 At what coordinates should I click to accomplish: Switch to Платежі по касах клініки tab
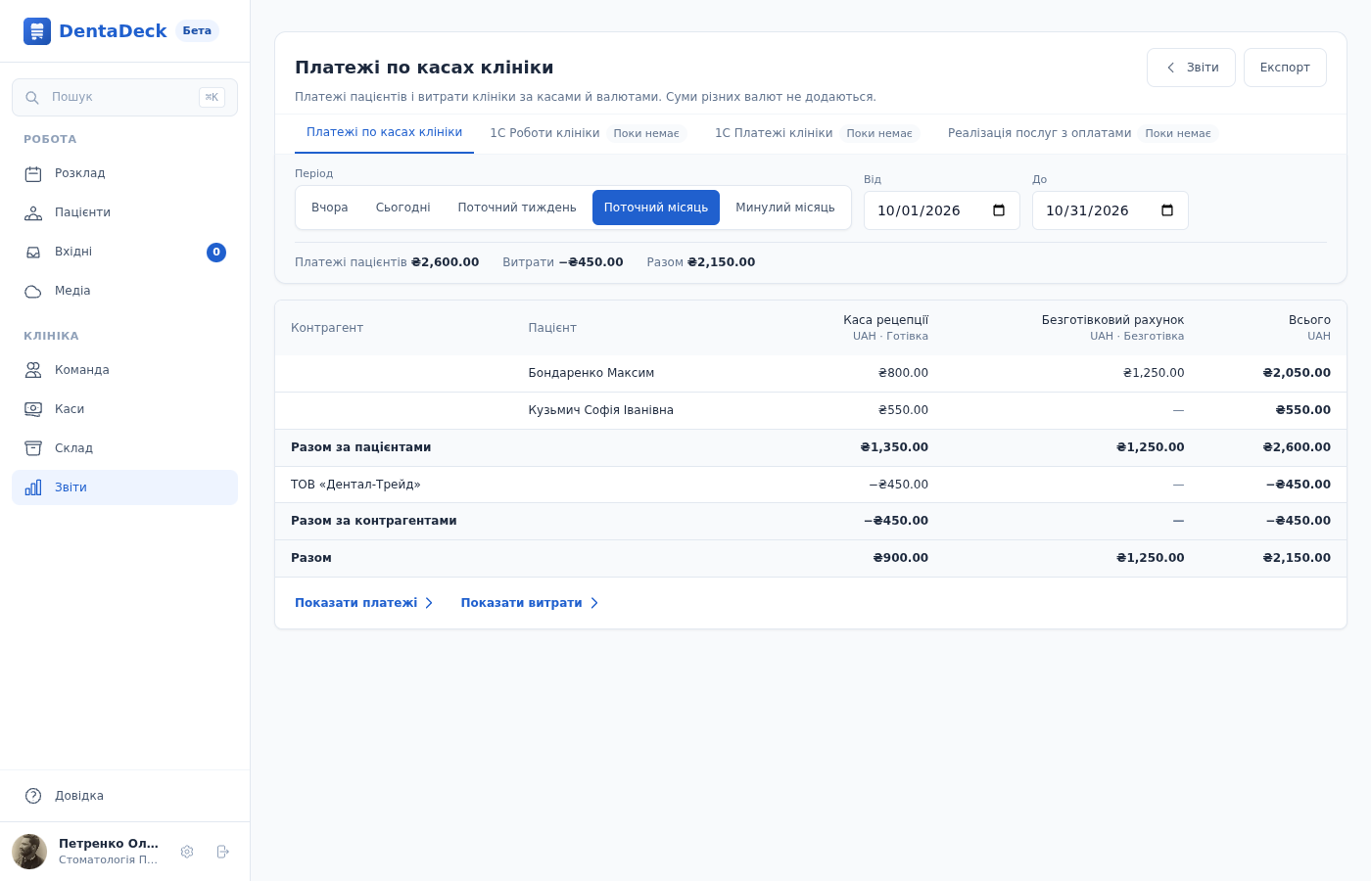click(x=384, y=133)
